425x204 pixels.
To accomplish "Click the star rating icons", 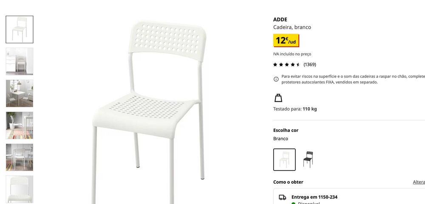I will 287,64.
